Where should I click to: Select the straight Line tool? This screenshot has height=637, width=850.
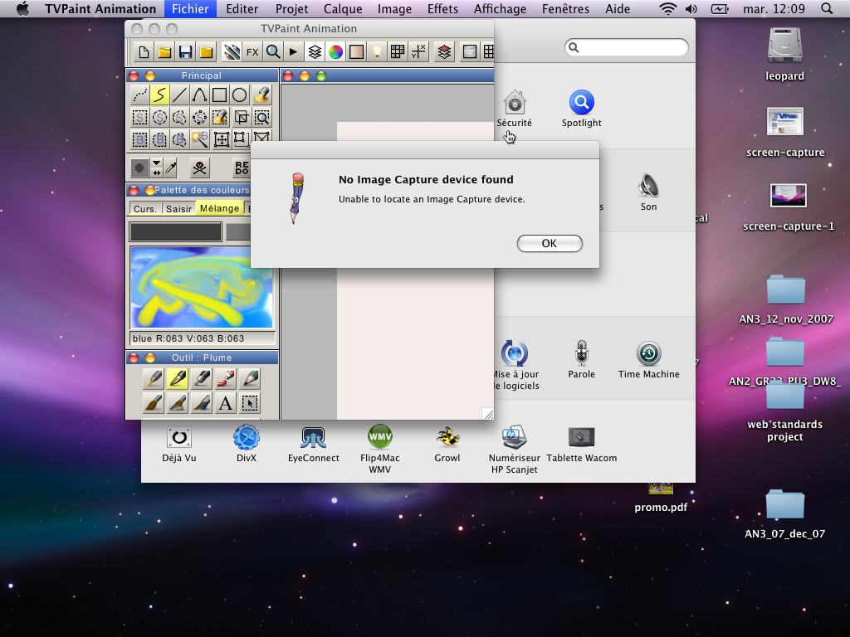tap(179, 95)
